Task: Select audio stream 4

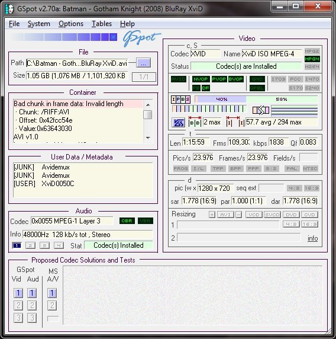Action: tap(59, 245)
